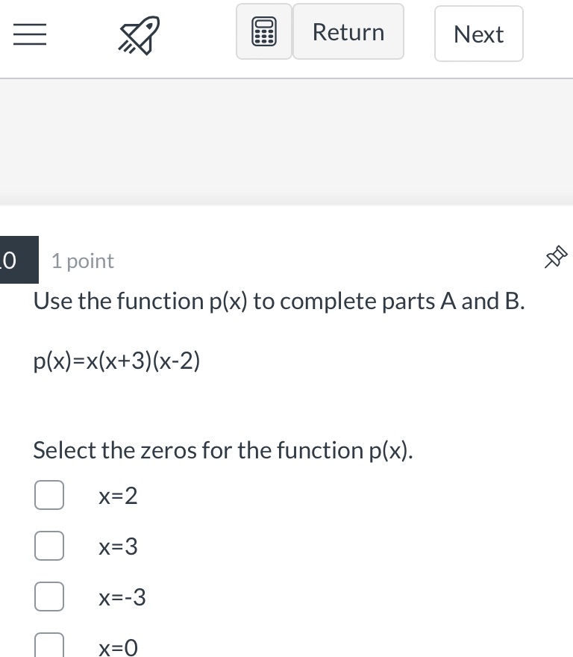Click the '1 point' label
The height and width of the screenshot is (657, 573).
82,261
